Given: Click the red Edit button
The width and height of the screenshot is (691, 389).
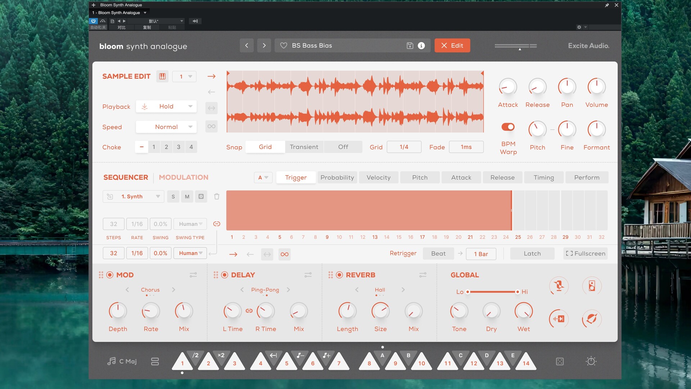Looking at the screenshot, I should (x=452, y=45).
